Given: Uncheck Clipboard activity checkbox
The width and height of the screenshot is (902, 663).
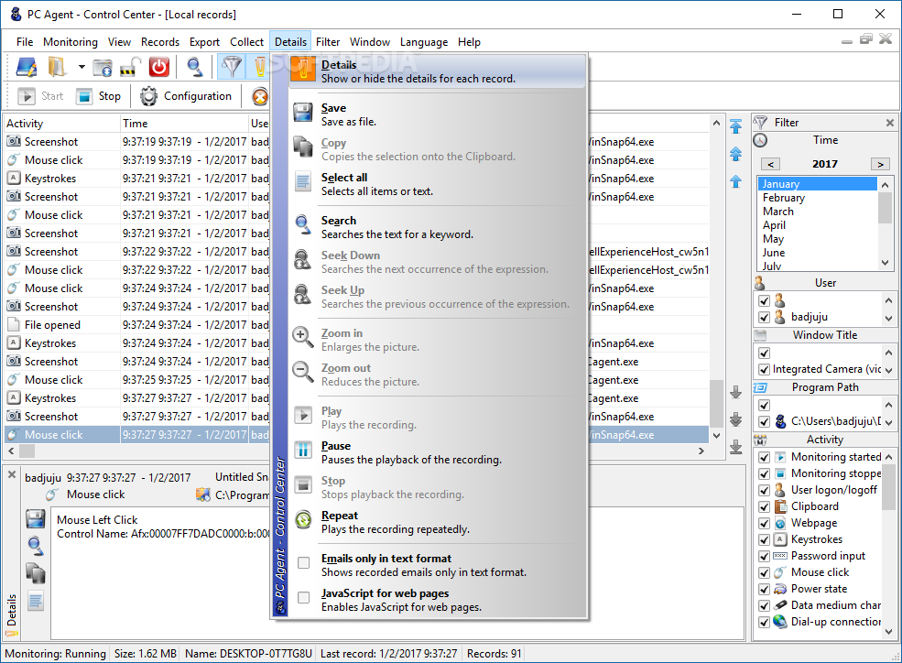Looking at the screenshot, I should (764, 506).
